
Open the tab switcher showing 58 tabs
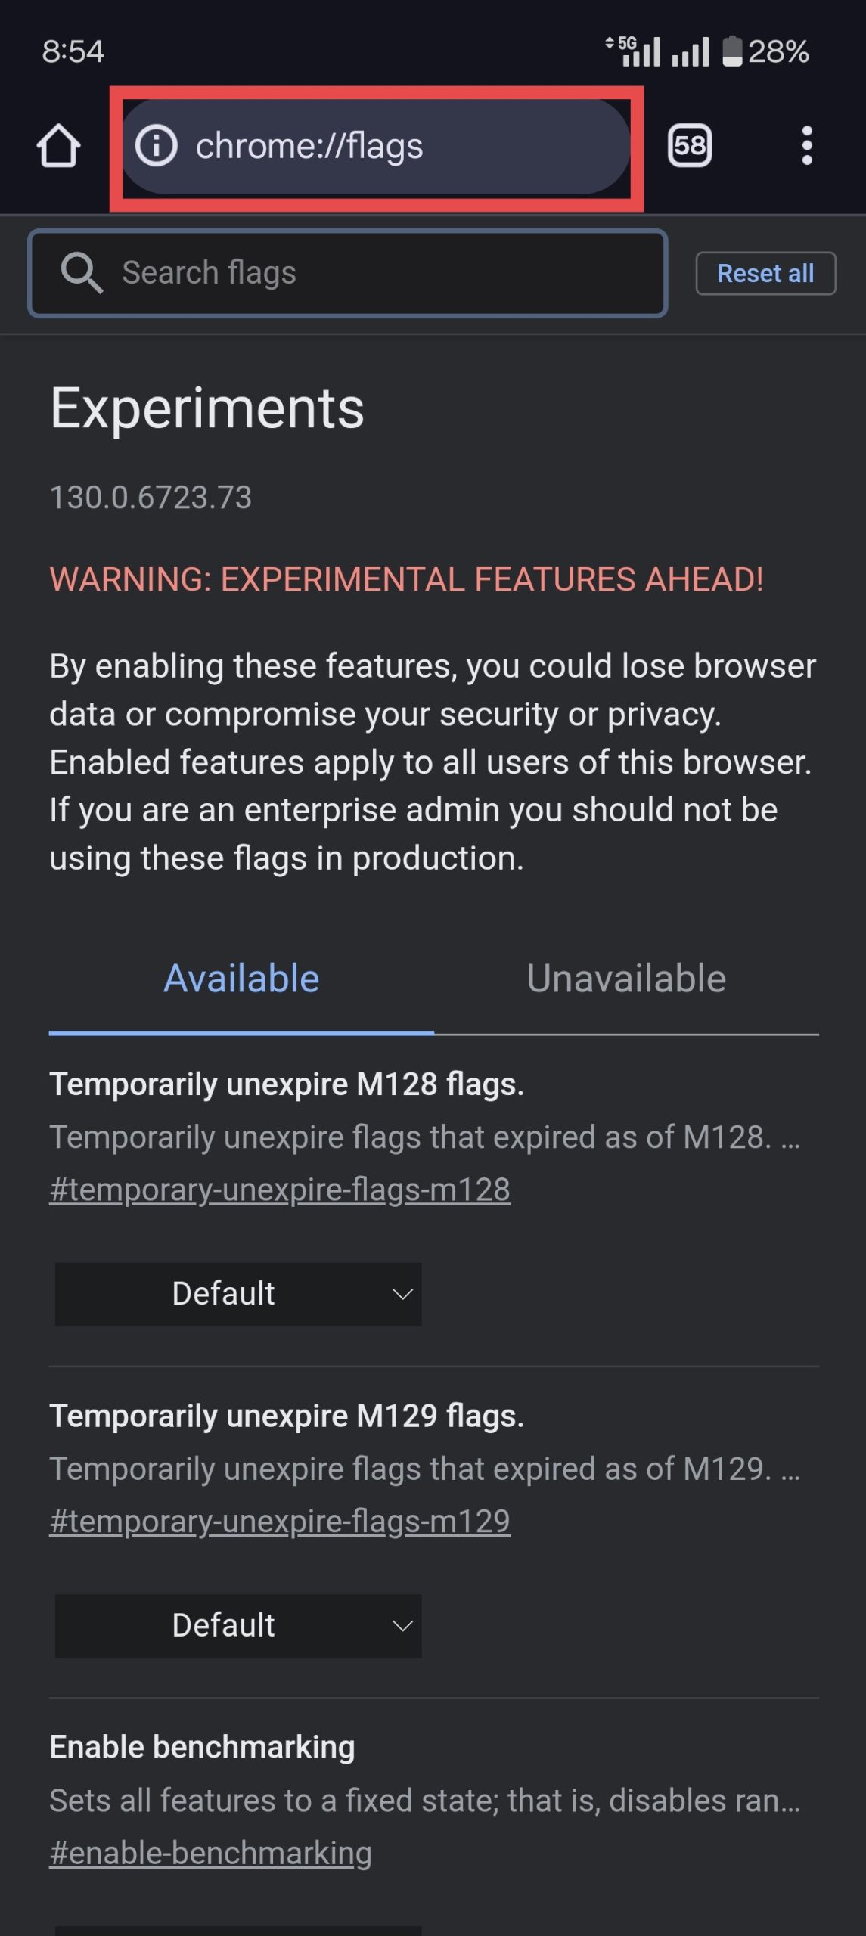click(x=689, y=145)
